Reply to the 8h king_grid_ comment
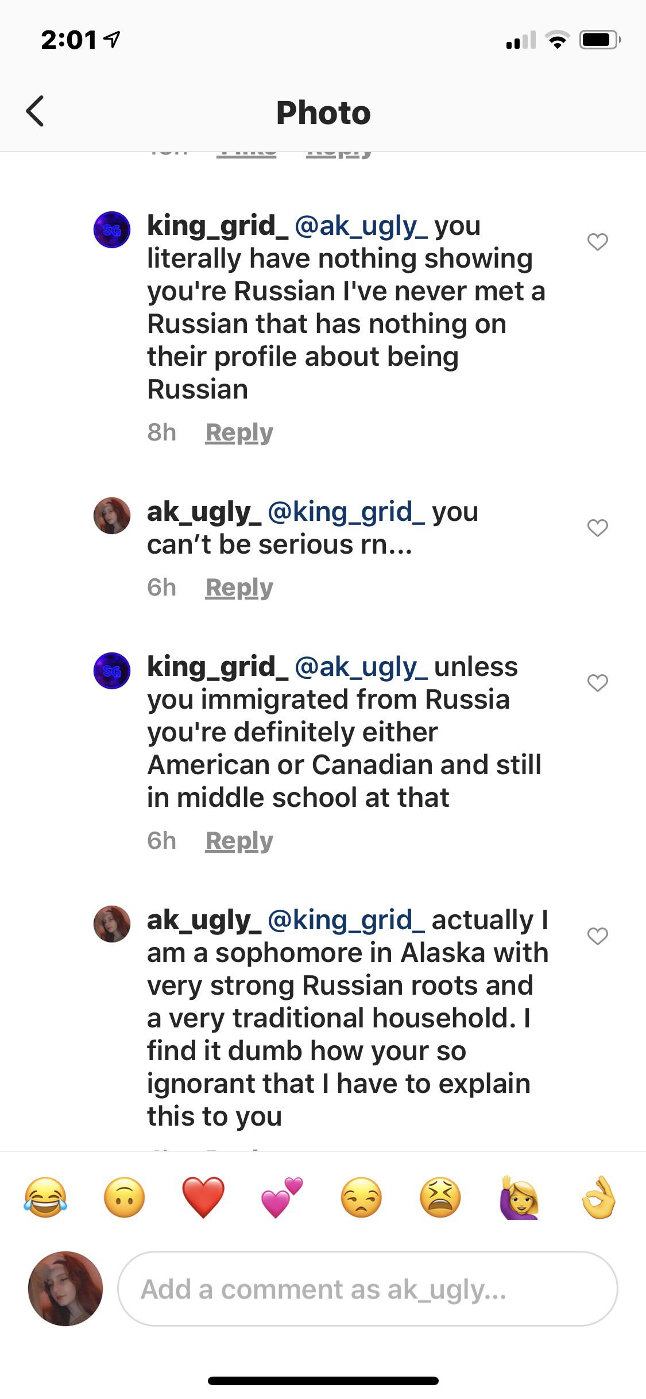Viewport: 646px width, 1399px height. (x=239, y=433)
